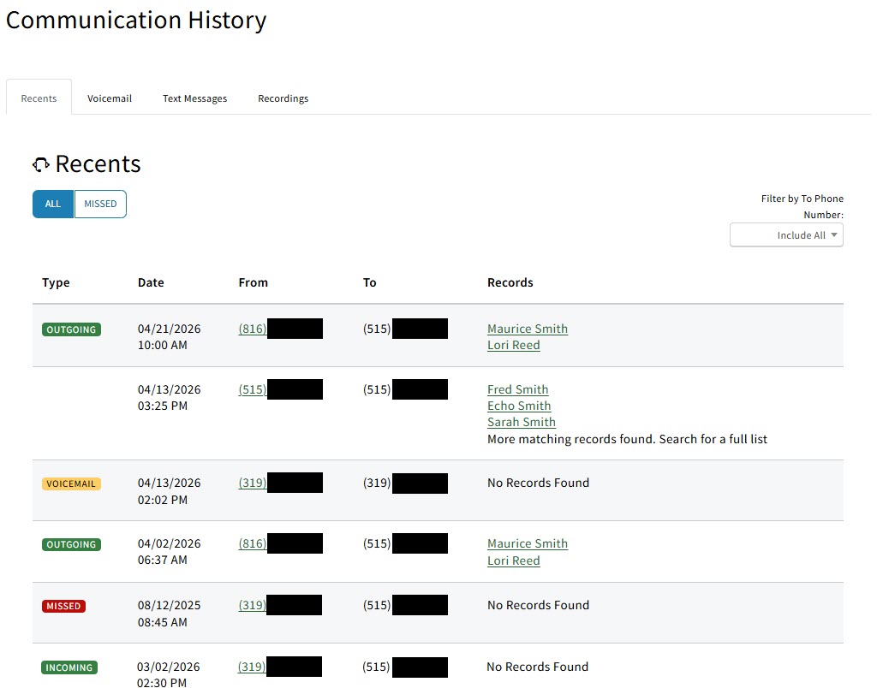Click the (319) From number on voicemail row

point(253,483)
